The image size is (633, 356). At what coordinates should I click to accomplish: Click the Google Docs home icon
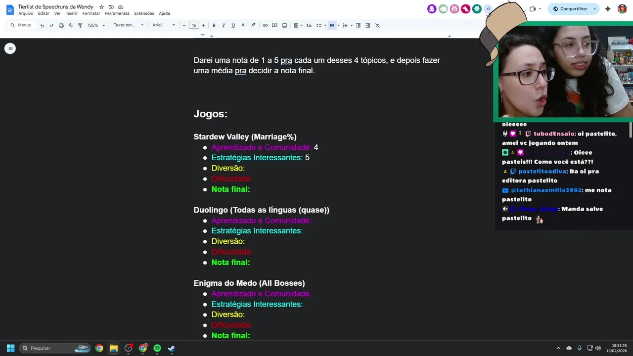click(x=10, y=9)
